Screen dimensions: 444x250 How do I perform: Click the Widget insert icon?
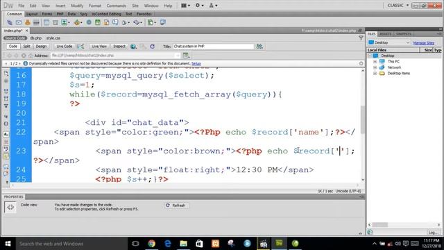pos(89,22)
